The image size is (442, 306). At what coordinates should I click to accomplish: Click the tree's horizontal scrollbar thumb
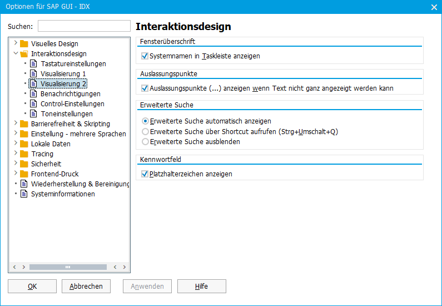point(68,267)
